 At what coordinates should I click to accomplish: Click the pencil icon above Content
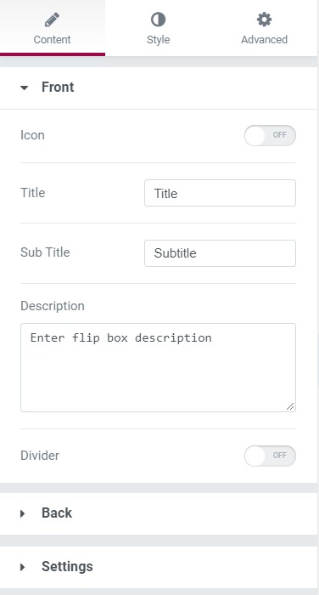(52, 20)
